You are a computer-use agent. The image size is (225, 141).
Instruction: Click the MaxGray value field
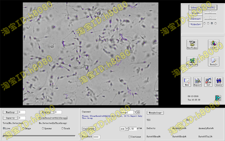click(x=22, y=112)
